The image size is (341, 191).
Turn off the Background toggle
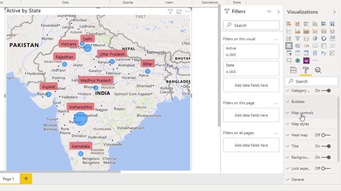pyautogui.click(x=326, y=157)
